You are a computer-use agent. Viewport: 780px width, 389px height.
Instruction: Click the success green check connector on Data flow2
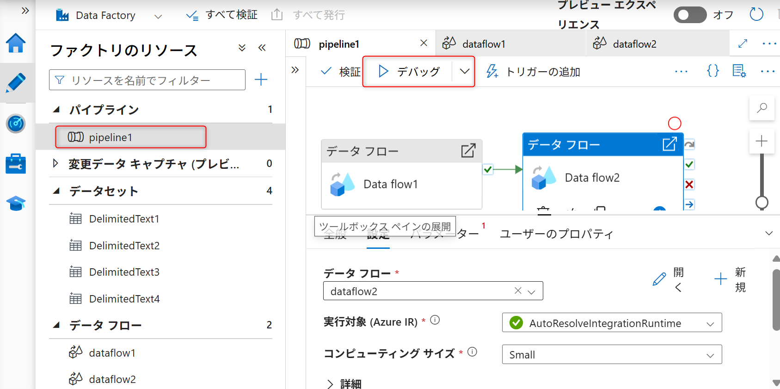689,164
